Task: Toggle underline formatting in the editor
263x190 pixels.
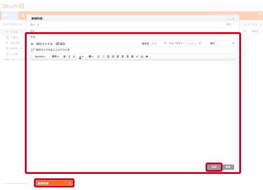Action: pyautogui.click(x=74, y=57)
